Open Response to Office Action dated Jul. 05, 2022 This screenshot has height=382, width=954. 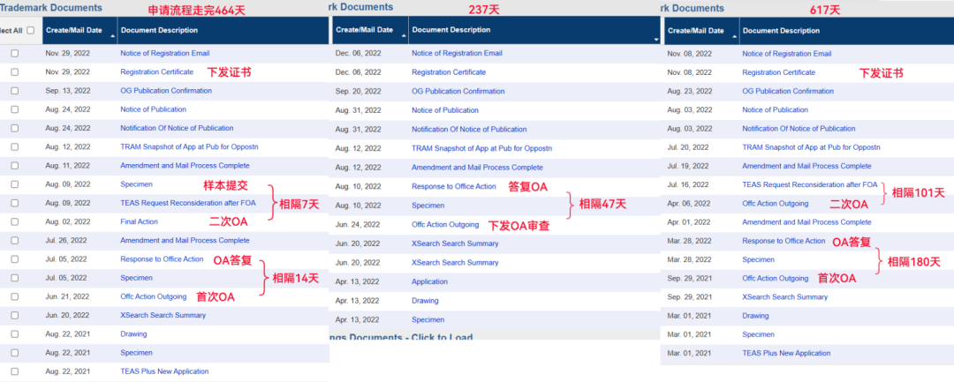pos(162,258)
